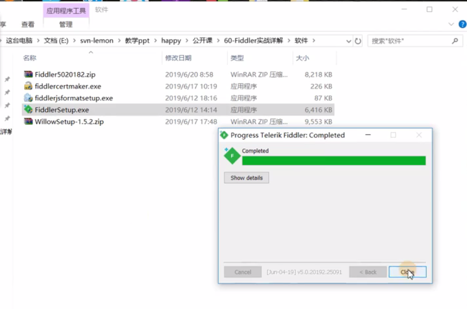Image resolution: width=467 pixels, height=309 pixels.
Task: Click the Completed status label in the installer
Action: tap(255, 151)
